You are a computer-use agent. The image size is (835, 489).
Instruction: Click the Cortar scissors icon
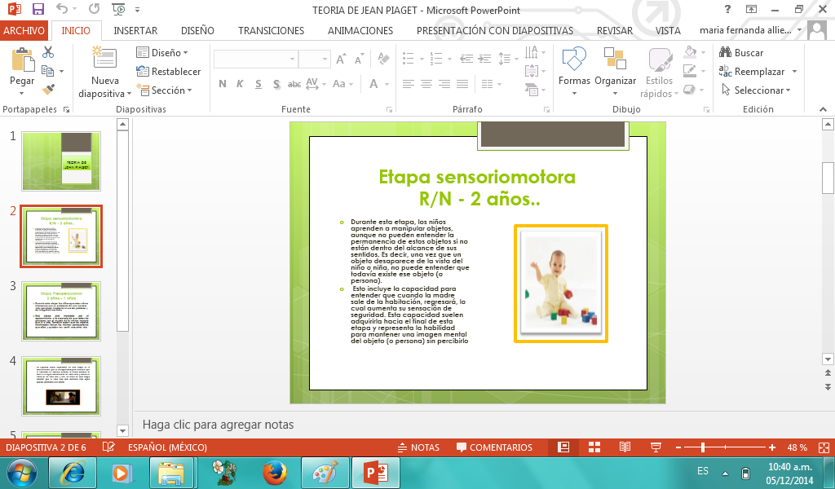48,52
